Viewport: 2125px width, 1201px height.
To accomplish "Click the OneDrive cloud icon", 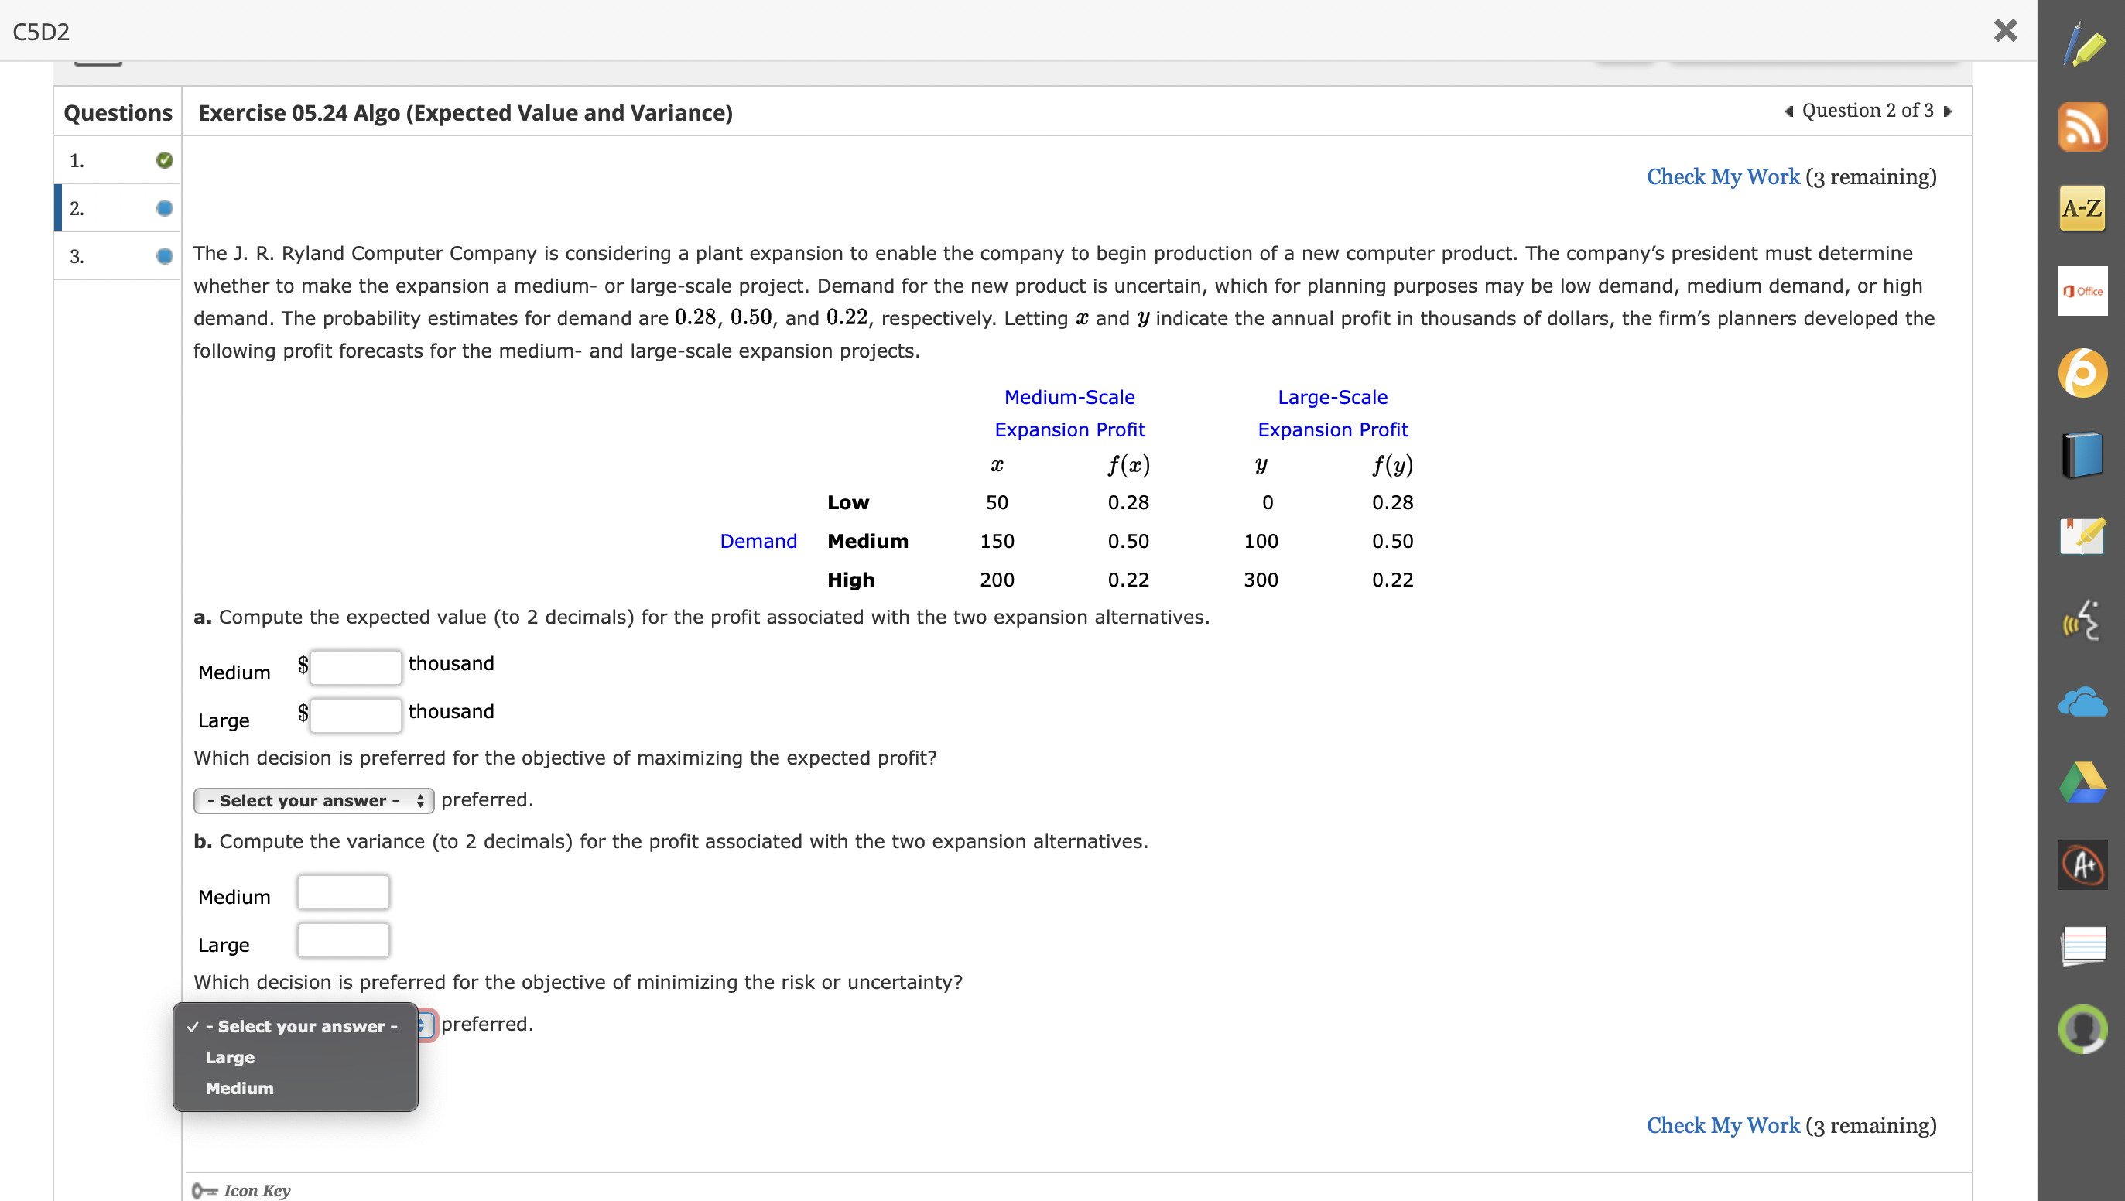I will 2082,702.
